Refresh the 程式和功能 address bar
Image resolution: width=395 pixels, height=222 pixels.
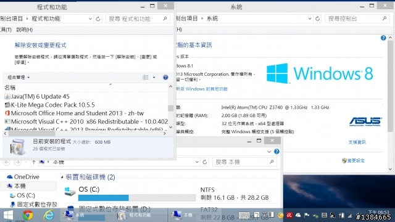click(x=98, y=18)
